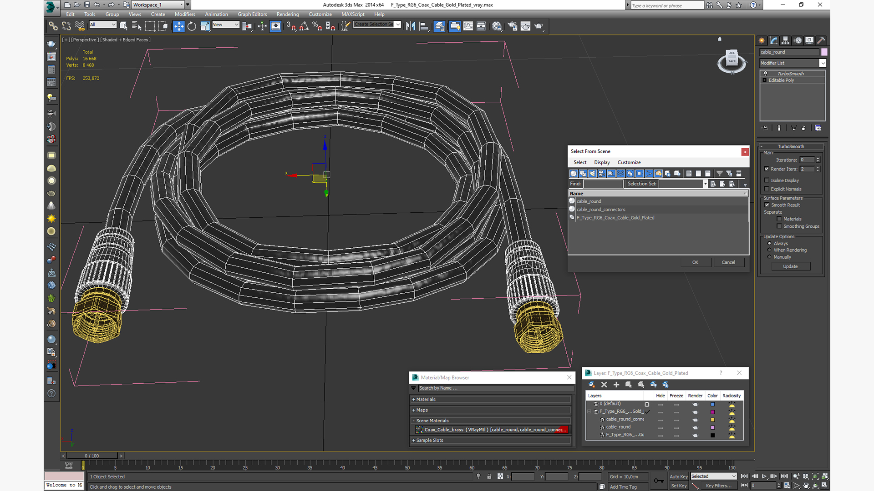Open the Graph Editors menu
874x491 pixels.
click(252, 15)
